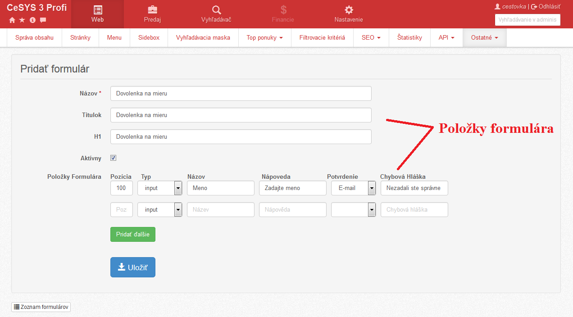The image size is (573, 317).
Task: Go to the Sidebox tab
Action: click(x=149, y=38)
